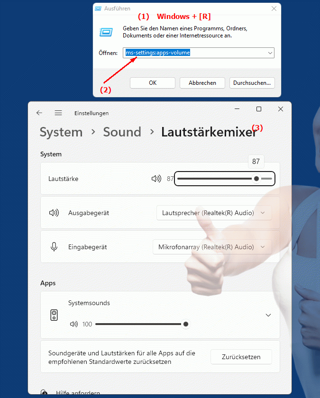Viewport: 320px width, 398px height.
Task: Click the Zurücksetzen button
Action: coord(241,357)
